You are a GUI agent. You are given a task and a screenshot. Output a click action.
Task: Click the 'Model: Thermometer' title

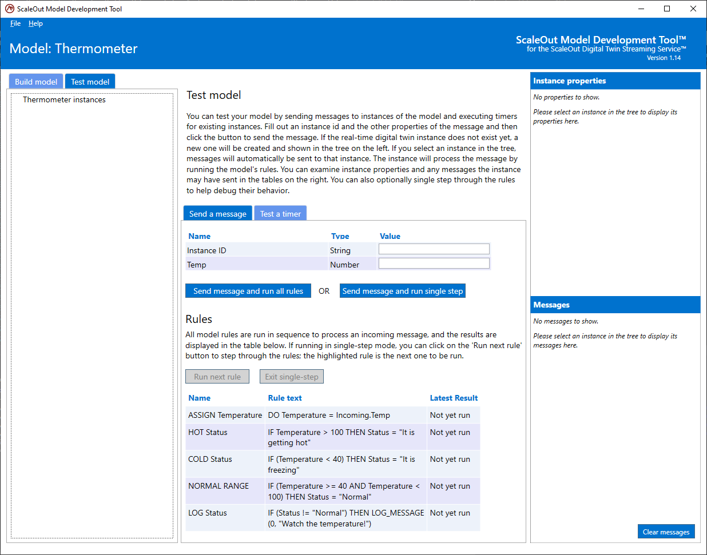point(73,49)
